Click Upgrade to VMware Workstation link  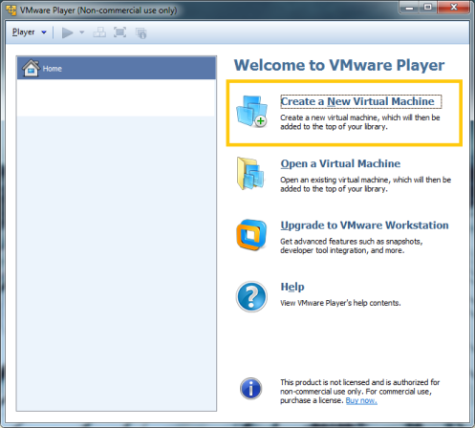[364, 225]
